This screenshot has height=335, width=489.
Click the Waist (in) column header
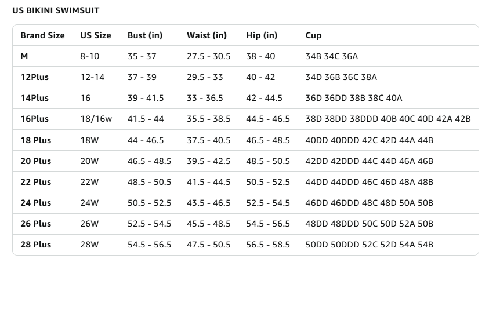click(207, 35)
